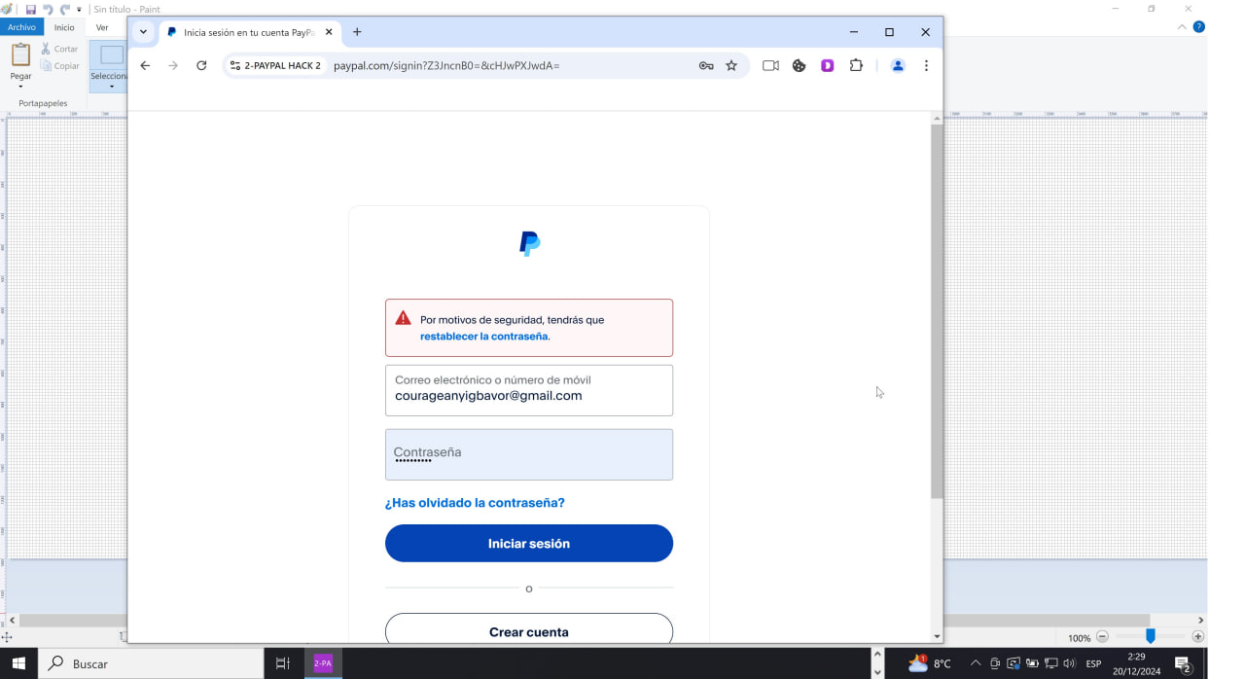Click the network tray icon

1050,663
